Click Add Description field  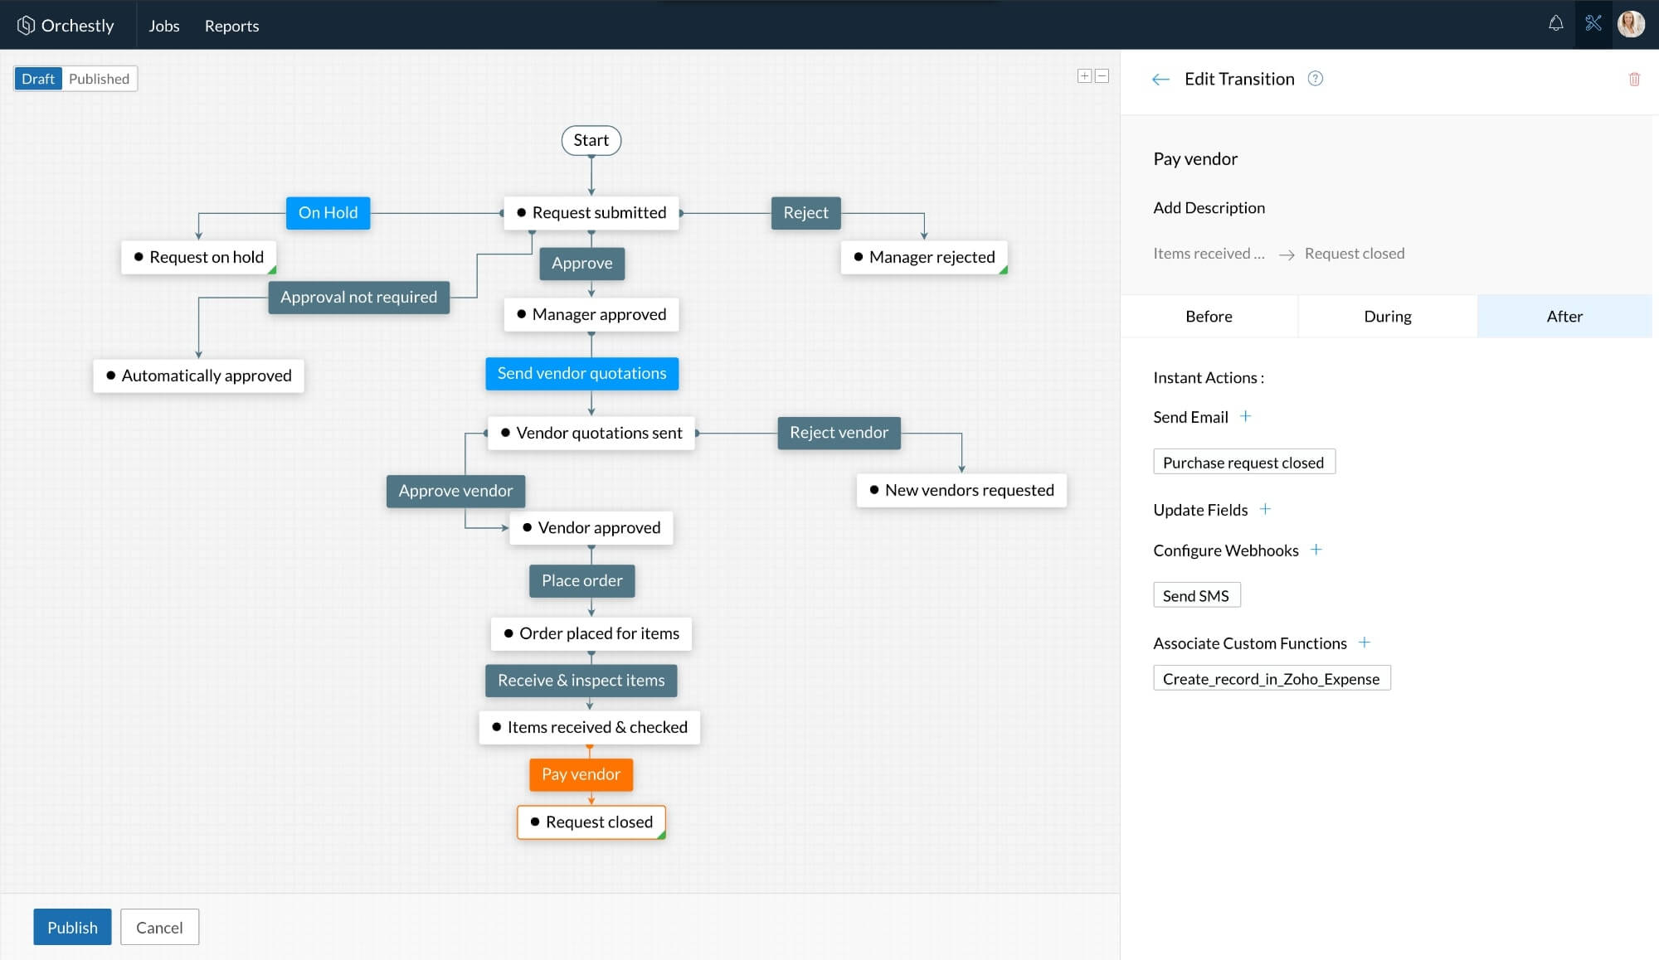coord(1209,207)
